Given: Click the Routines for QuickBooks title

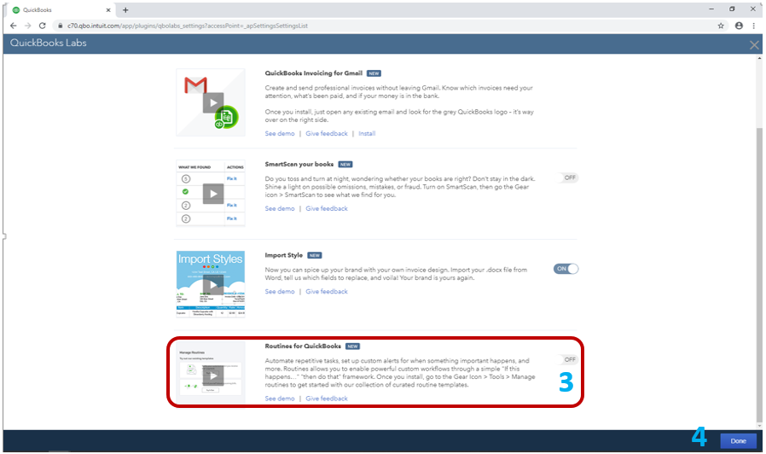Looking at the screenshot, I should click(x=303, y=346).
